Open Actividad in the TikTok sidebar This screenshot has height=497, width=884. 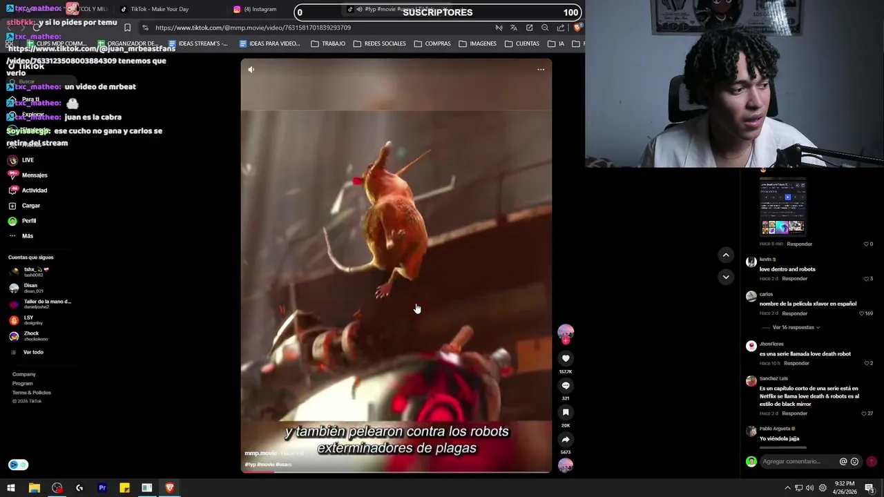[x=34, y=191]
